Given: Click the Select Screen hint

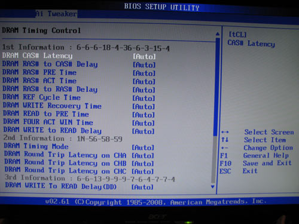Looking at the screenshot, I should [269, 132].
